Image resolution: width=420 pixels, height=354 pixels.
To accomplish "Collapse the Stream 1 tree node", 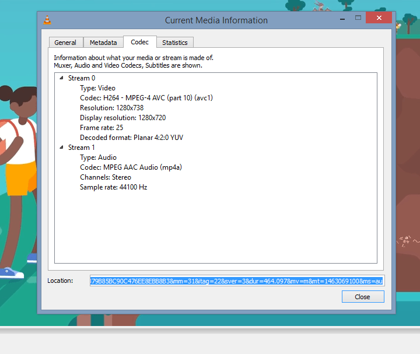I will pyautogui.click(x=61, y=148).
